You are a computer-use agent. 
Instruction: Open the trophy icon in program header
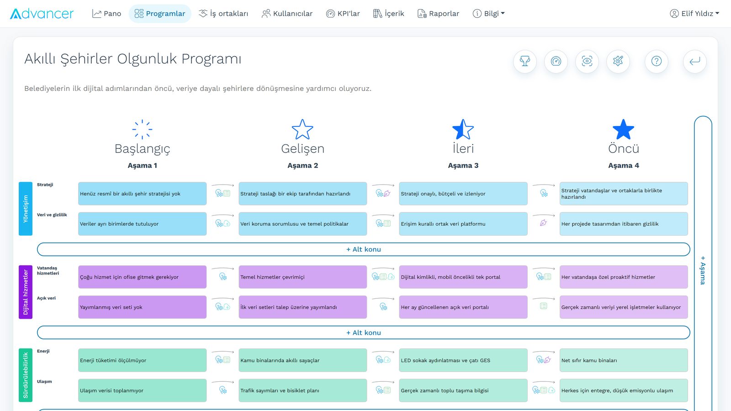[x=525, y=61]
